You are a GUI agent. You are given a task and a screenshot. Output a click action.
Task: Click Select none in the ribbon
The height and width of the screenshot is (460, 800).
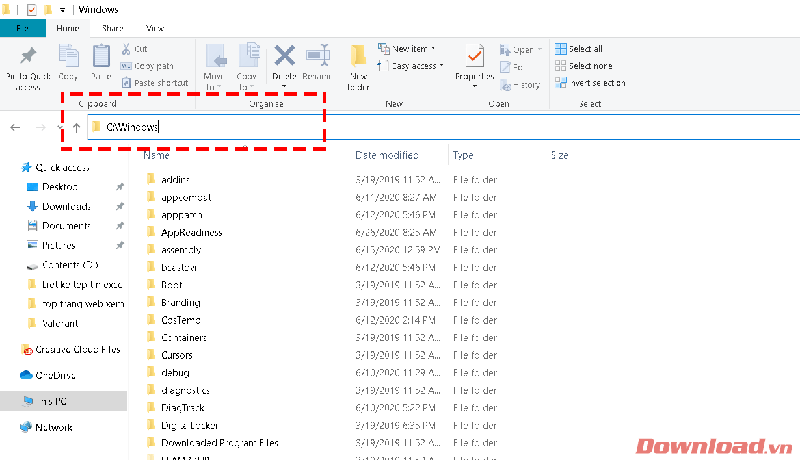click(x=583, y=66)
